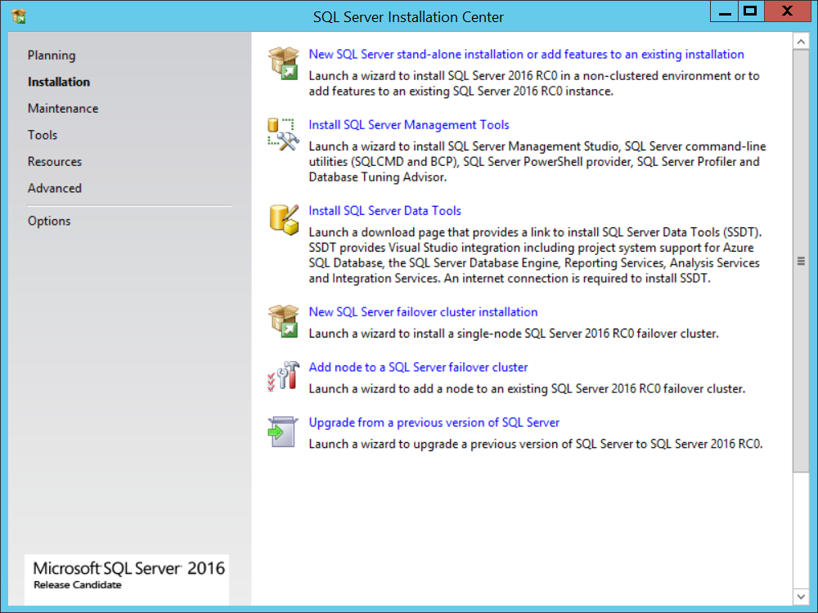Screen dimensions: 818x613
Task: Open the Maintenance section
Action: coord(63,108)
